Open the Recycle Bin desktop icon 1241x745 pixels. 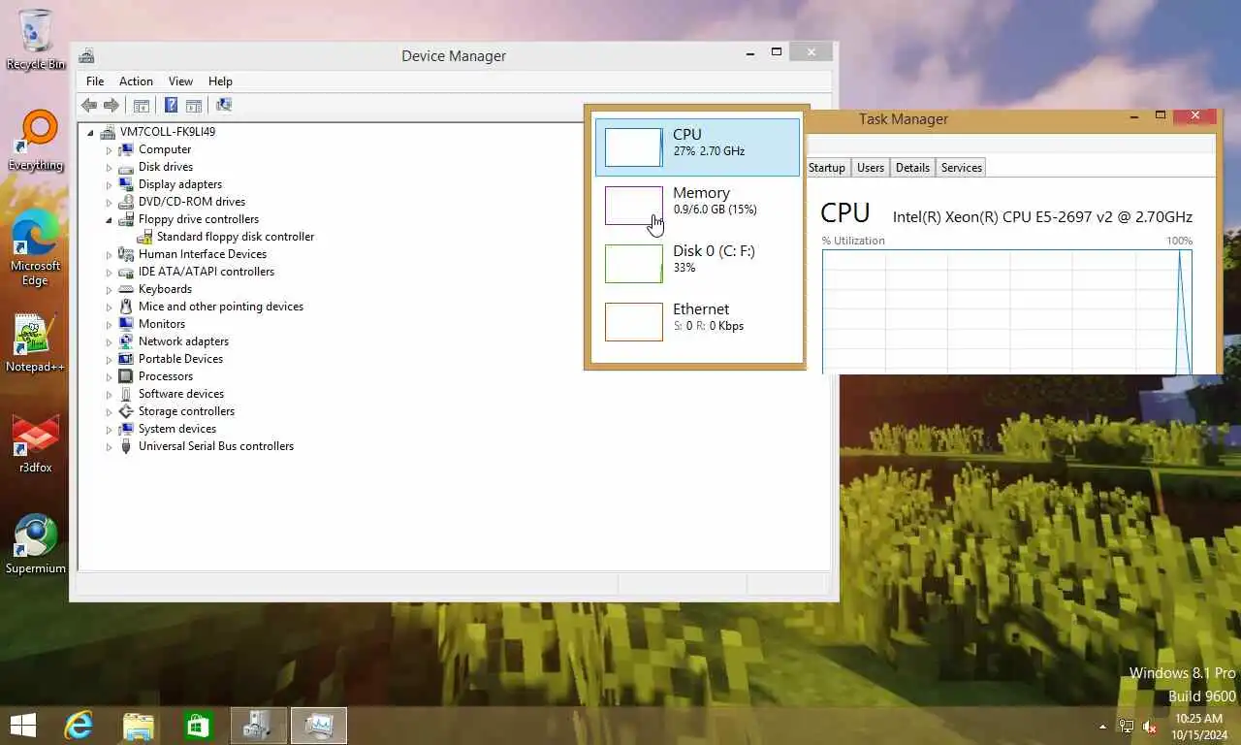36,40
